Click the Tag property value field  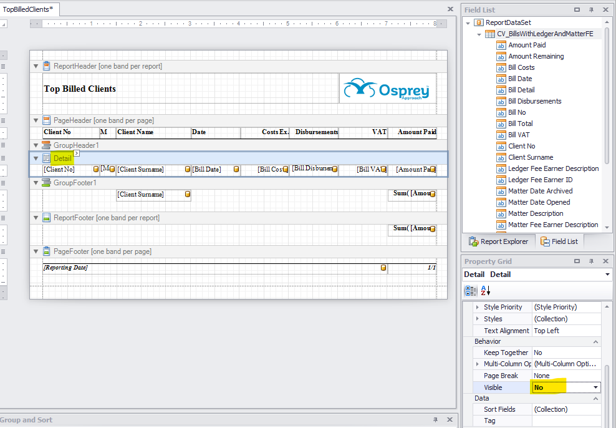point(566,421)
